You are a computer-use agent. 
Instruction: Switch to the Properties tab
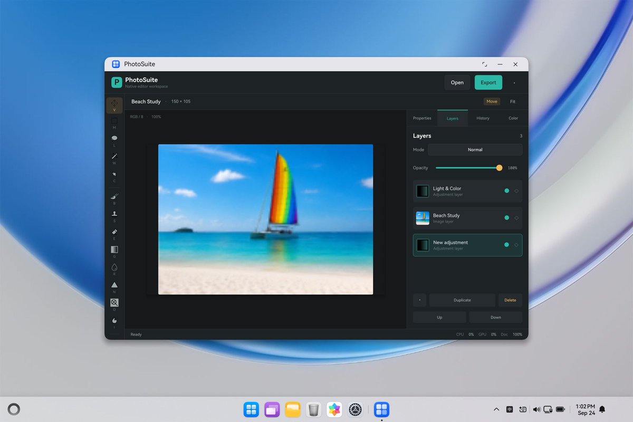422,118
